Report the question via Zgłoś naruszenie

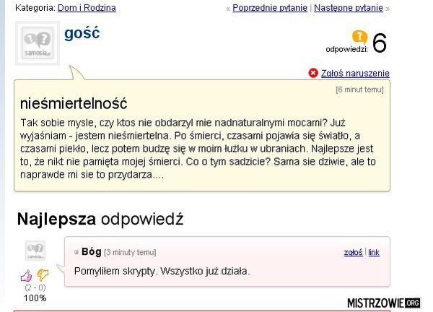[x=355, y=73]
